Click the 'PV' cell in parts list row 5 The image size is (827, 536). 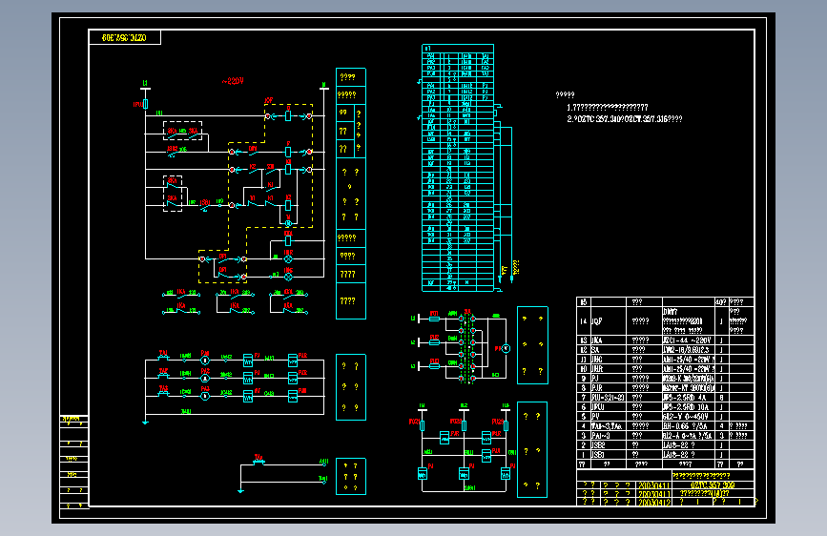coord(610,416)
